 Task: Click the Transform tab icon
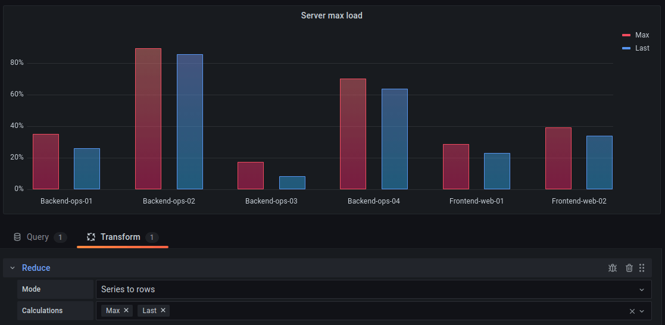[x=91, y=237]
